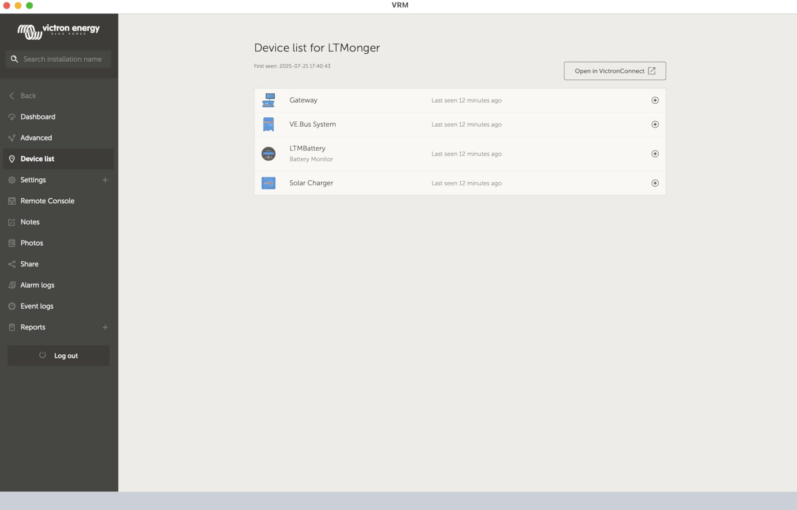Image resolution: width=797 pixels, height=510 pixels.
Task: Click the search magnifier icon
Action: 14,59
